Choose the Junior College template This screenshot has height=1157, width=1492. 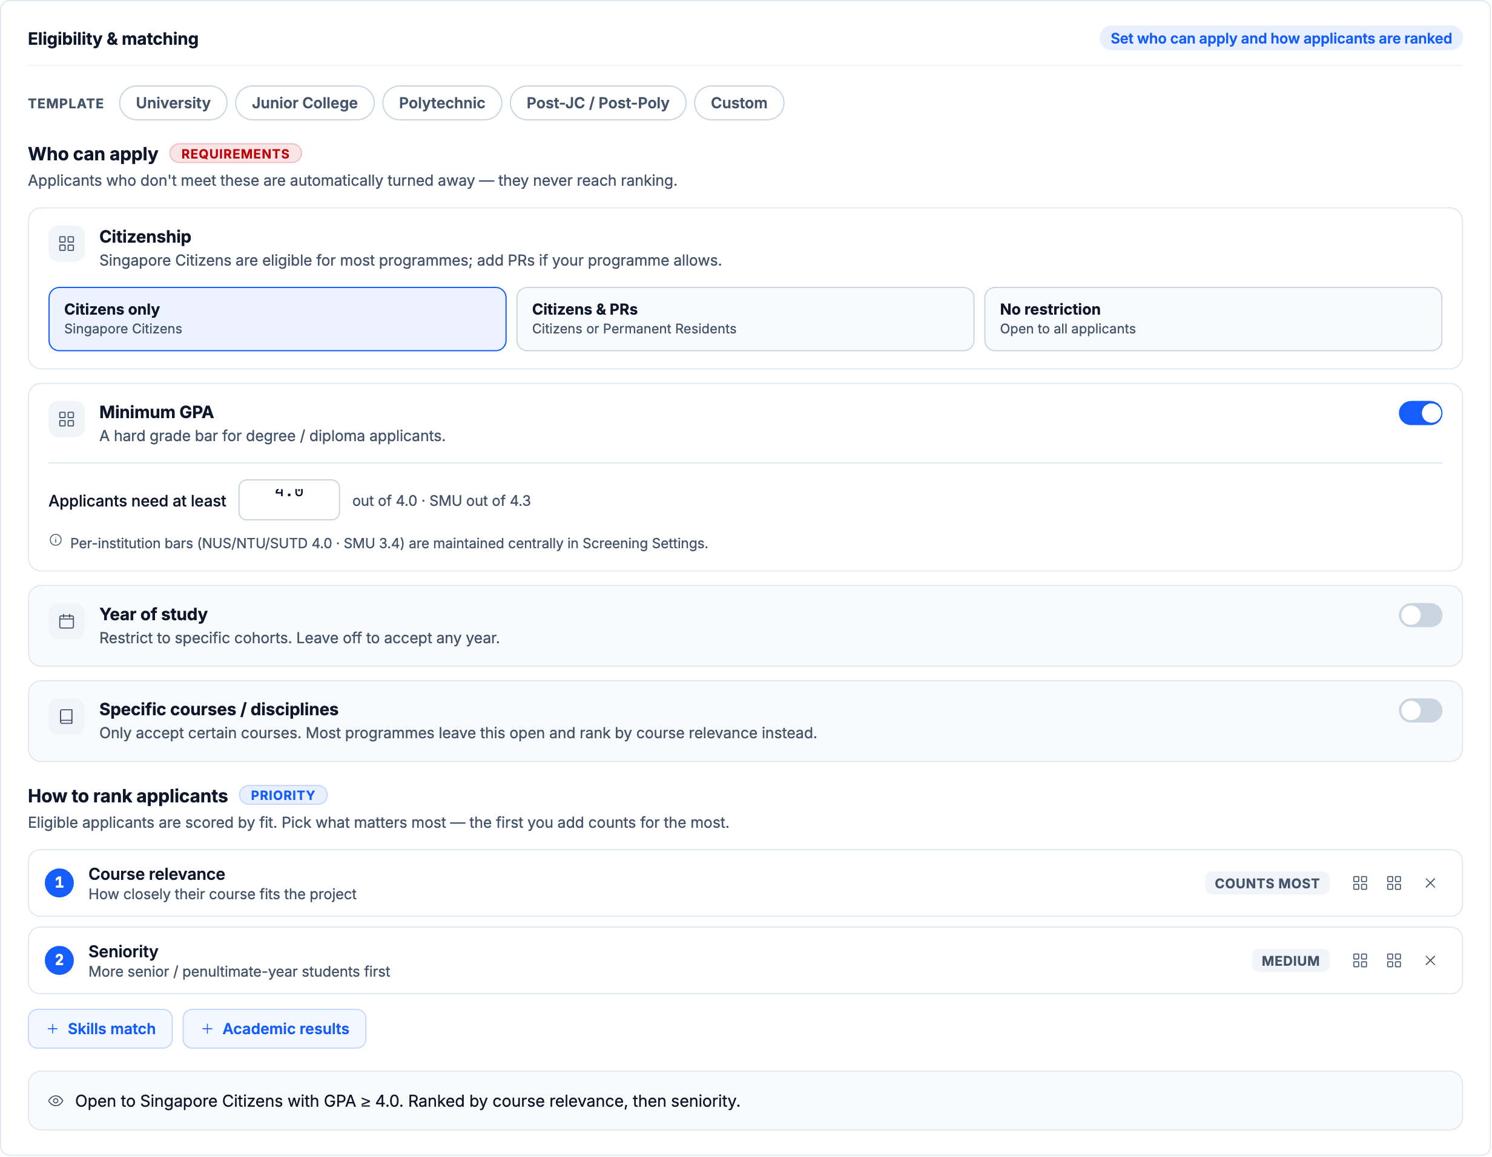point(305,103)
